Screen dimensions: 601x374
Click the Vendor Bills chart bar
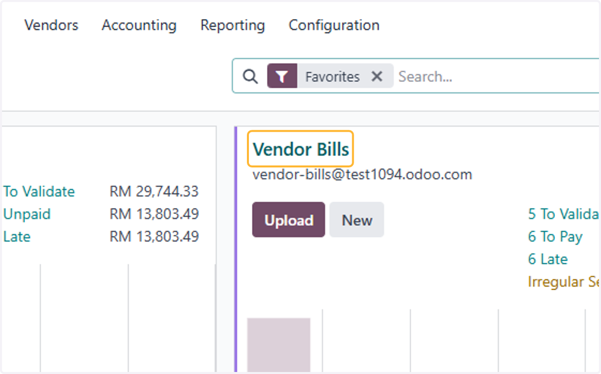coord(278,345)
